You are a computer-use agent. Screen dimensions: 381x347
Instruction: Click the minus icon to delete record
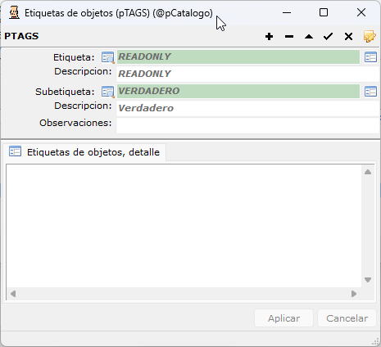point(289,37)
